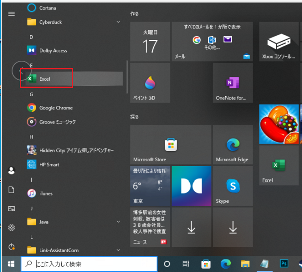Jump to letter J section header
The height and width of the screenshot is (272, 302).
pos(31,208)
